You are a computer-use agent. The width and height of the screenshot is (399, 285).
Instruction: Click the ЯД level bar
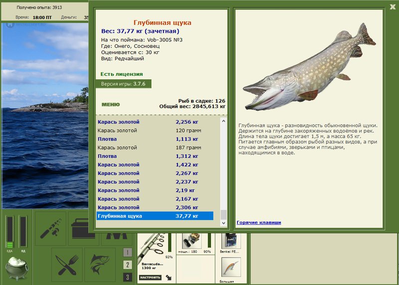click(x=23, y=232)
